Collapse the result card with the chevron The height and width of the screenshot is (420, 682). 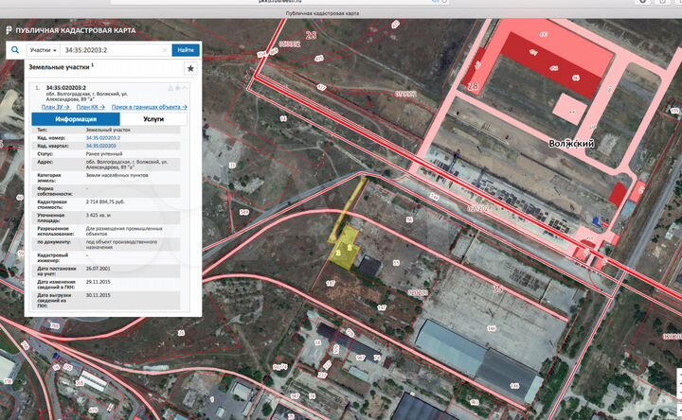[x=185, y=88]
